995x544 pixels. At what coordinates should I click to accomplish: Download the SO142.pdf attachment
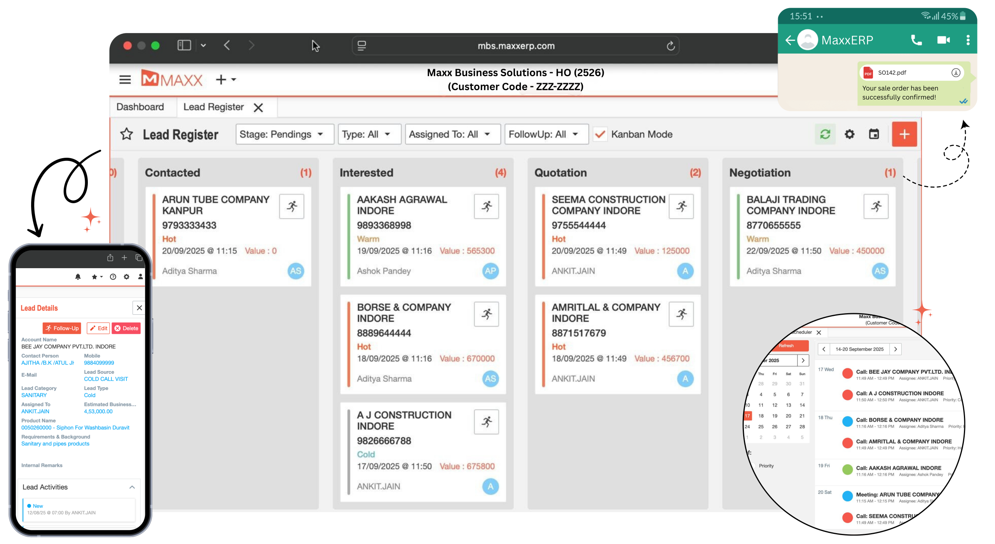pyautogui.click(x=956, y=73)
